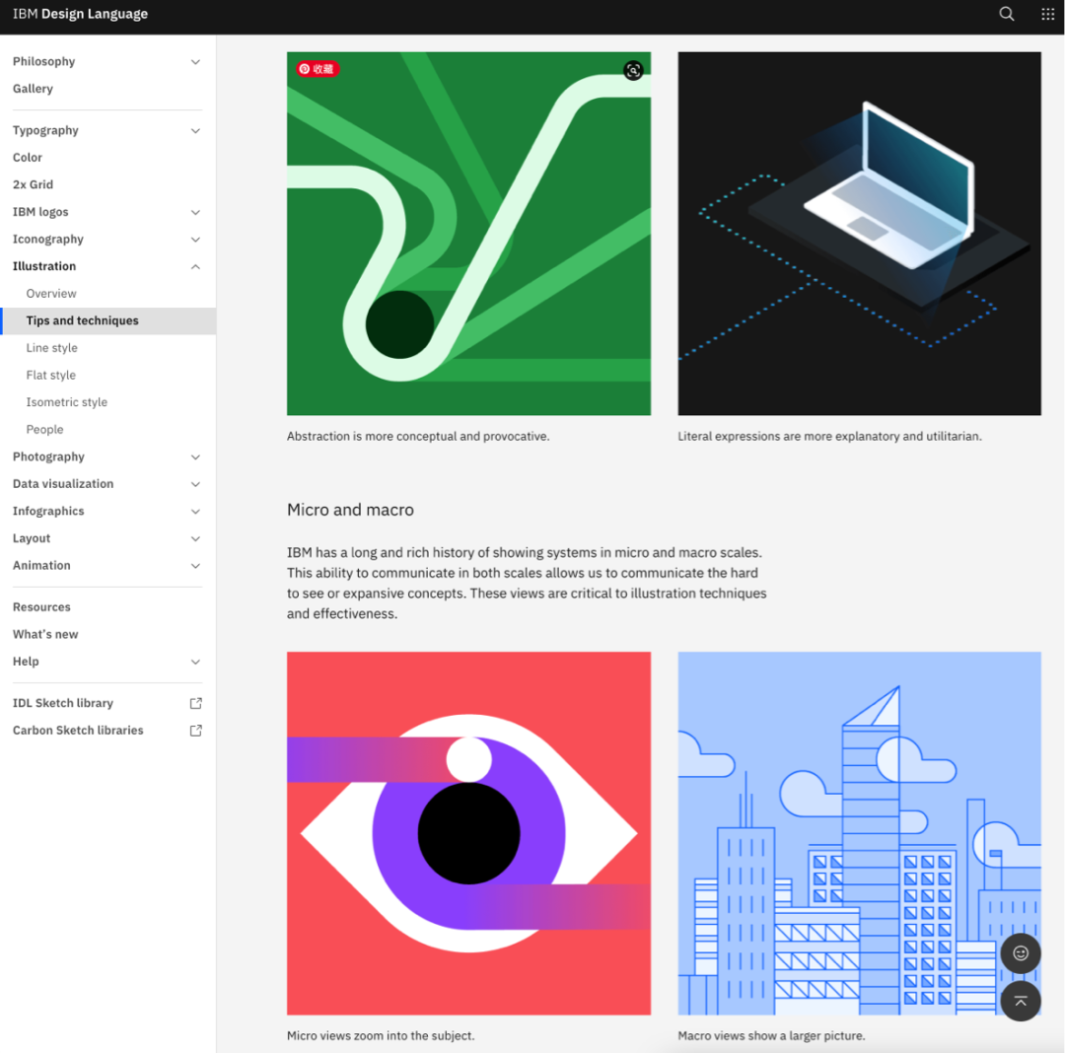Click visual search icon on green illustration
The height and width of the screenshot is (1053, 1065).
coord(633,70)
